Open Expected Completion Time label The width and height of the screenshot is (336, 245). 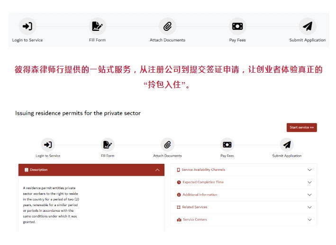(x=203, y=182)
